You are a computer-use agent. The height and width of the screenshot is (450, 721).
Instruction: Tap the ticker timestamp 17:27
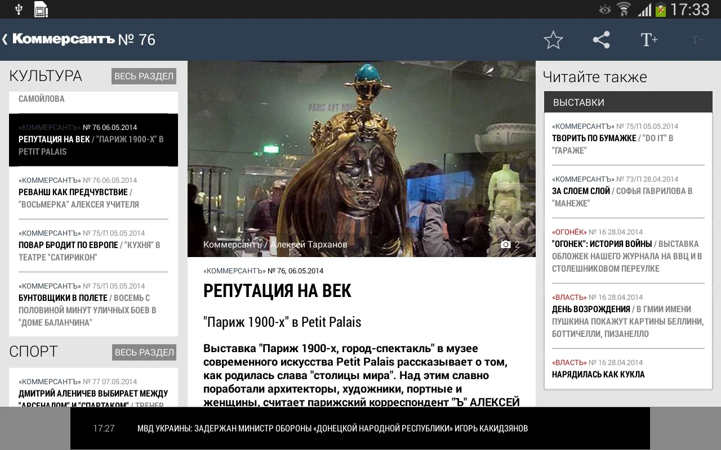tap(104, 428)
